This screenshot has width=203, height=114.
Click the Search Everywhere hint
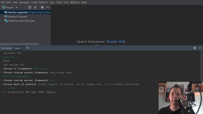pyautogui.click(x=91, y=41)
